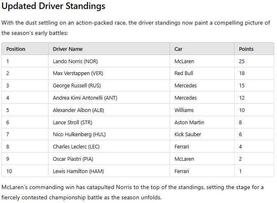
Task: Click the Position column header
Action: click(16, 49)
